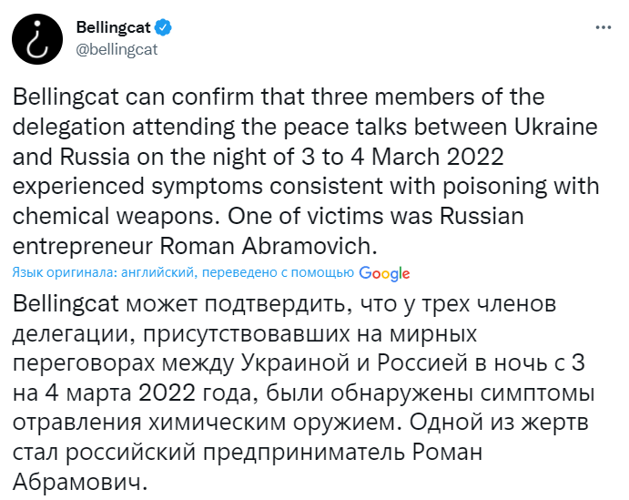
Task: Click "4 марта 2022 года" in the translation
Action: click(147, 393)
